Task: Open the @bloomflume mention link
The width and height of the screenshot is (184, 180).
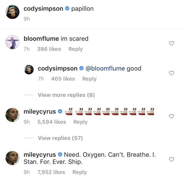Action: 105,69
